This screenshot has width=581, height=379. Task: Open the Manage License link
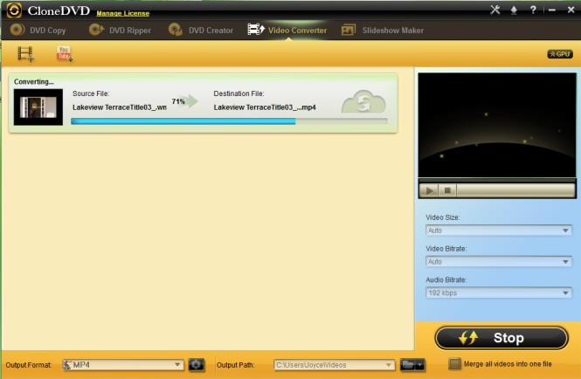point(123,13)
